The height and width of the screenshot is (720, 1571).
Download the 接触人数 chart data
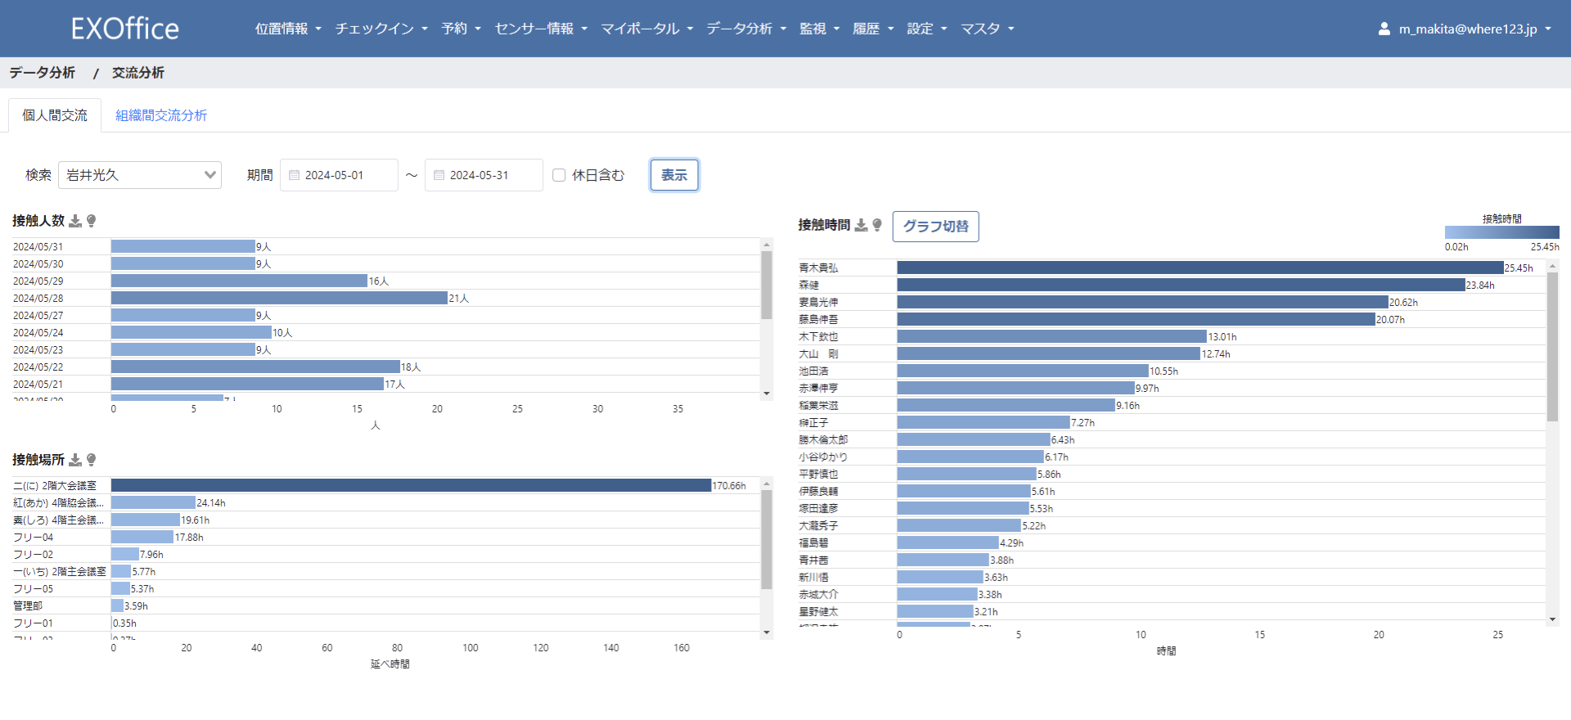[x=75, y=221]
